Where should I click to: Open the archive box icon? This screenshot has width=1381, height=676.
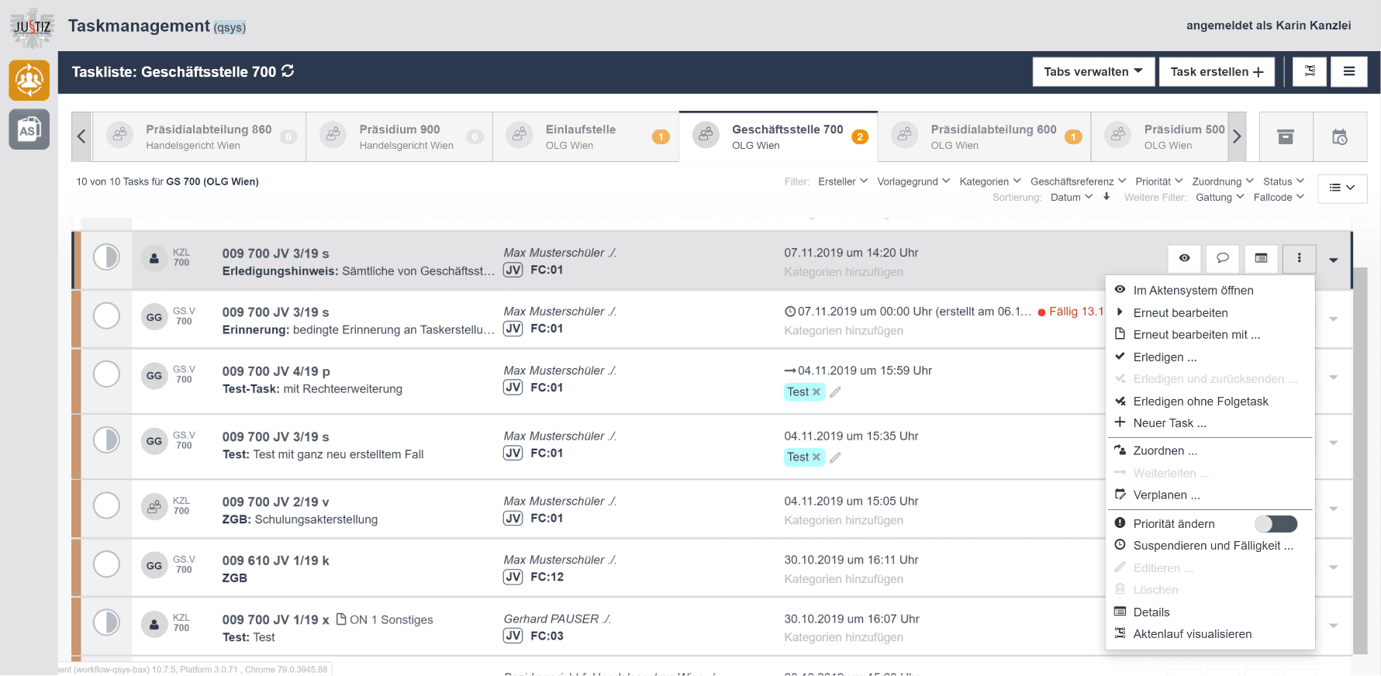(1285, 136)
